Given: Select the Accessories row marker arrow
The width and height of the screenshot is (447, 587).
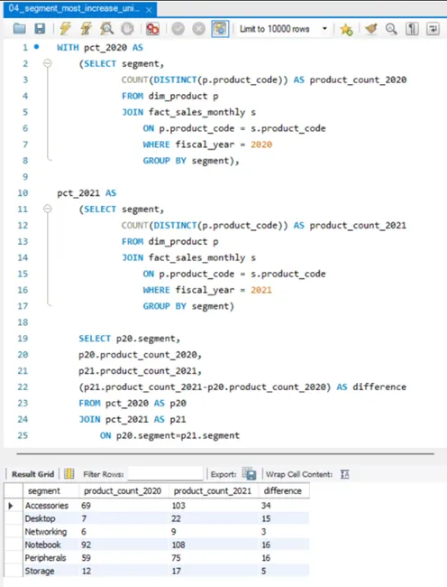Looking at the screenshot, I should point(11,506).
